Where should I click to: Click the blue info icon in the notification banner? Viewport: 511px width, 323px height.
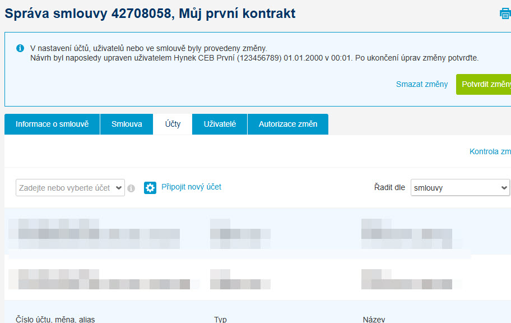[20, 48]
